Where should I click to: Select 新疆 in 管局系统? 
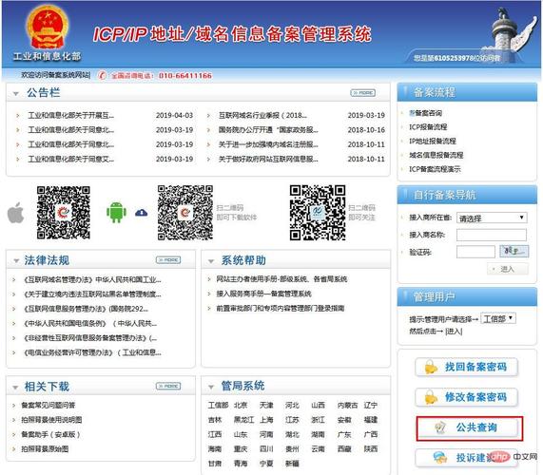(x=292, y=464)
